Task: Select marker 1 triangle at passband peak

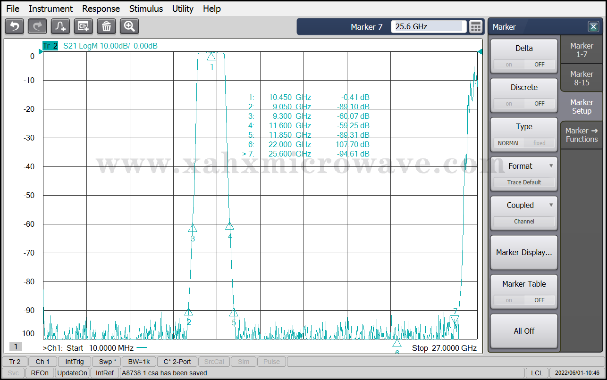Action: [211, 56]
